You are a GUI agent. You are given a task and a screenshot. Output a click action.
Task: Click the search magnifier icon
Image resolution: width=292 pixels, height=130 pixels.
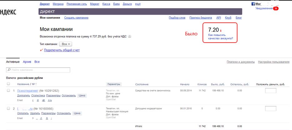click(9, 70)
